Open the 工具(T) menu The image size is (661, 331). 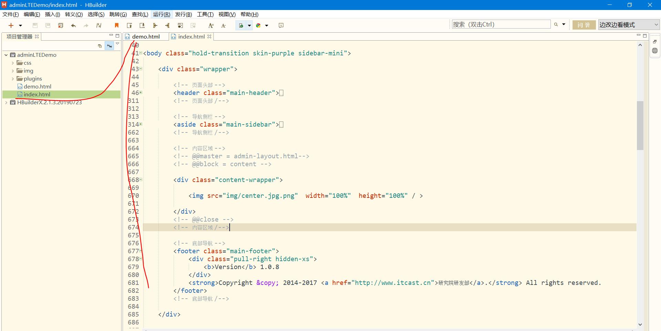pos(205,14)
